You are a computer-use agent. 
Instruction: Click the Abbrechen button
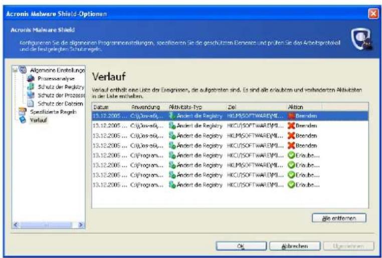[x=295, y=246]
